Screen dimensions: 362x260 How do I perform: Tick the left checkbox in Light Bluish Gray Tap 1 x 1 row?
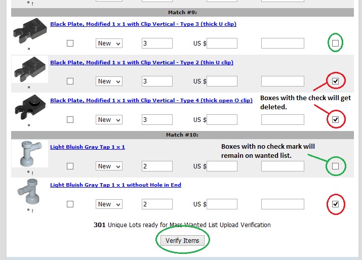(70, 166)
